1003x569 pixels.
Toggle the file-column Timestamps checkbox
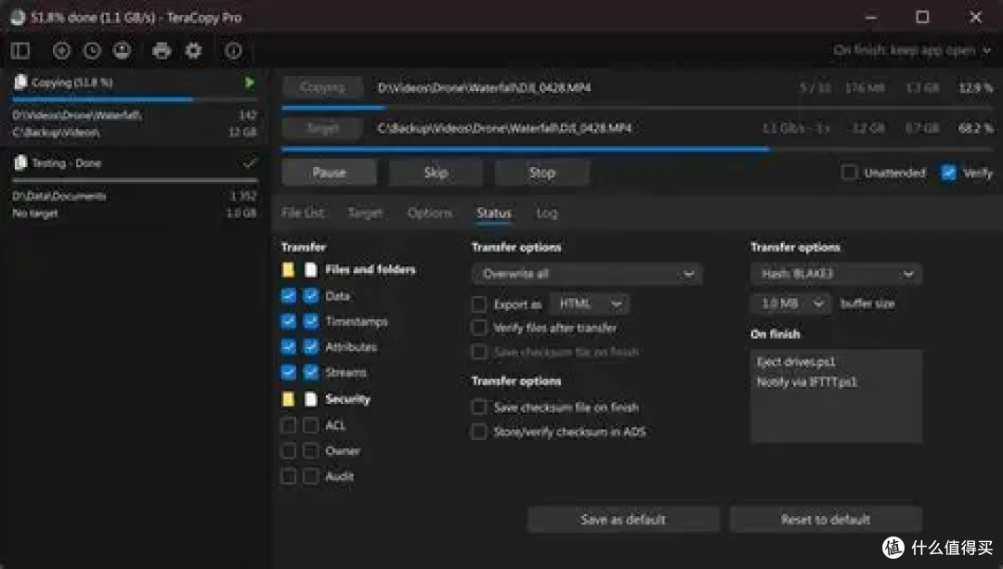tap(311, 321)
